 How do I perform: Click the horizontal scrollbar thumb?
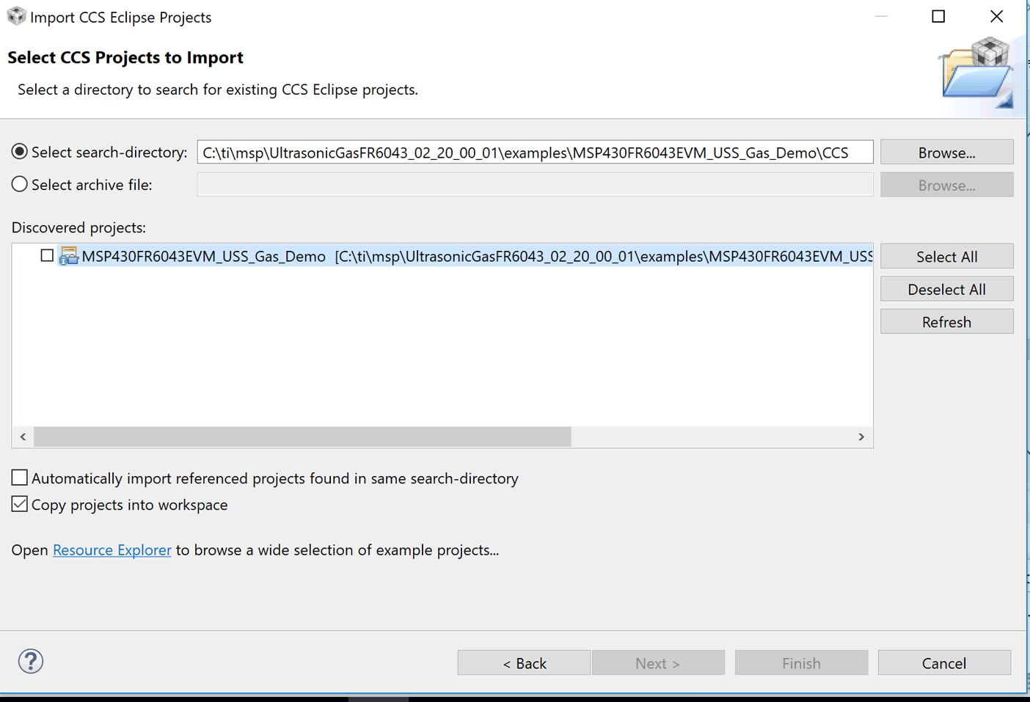pos(302,436)
